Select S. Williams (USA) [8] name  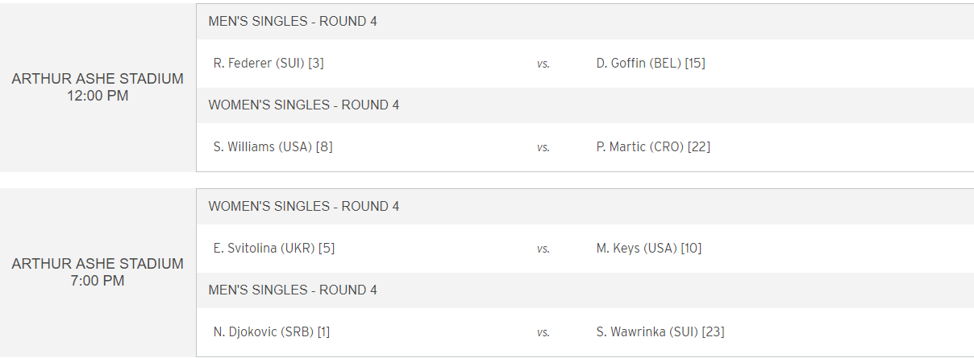point(273,146)
